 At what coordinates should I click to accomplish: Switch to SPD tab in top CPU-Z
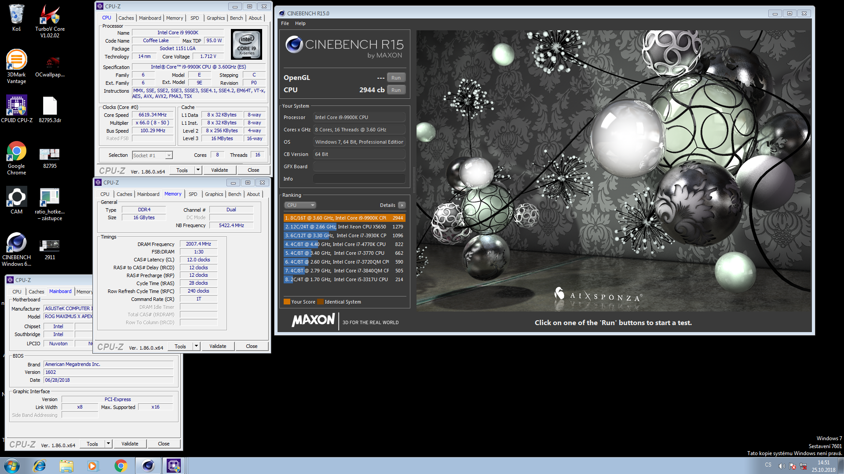[195, 18]
